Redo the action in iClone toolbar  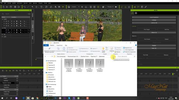[x=28, y=7]
